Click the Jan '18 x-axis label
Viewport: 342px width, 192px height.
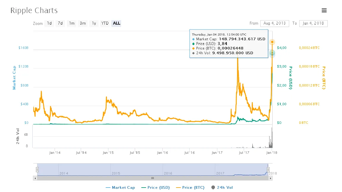tap(272, 153)
